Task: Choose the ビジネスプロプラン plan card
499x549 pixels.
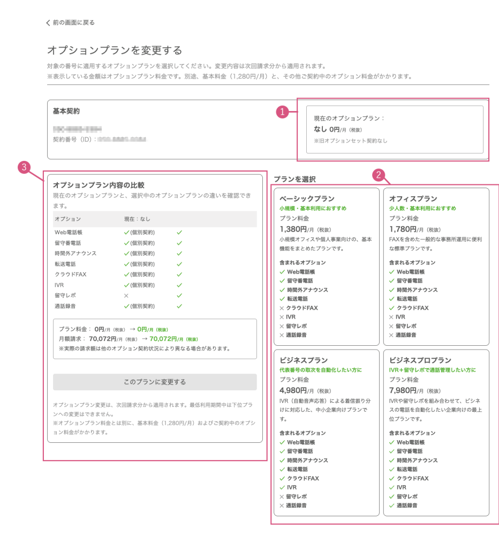Action: click(x=436, y=433)
